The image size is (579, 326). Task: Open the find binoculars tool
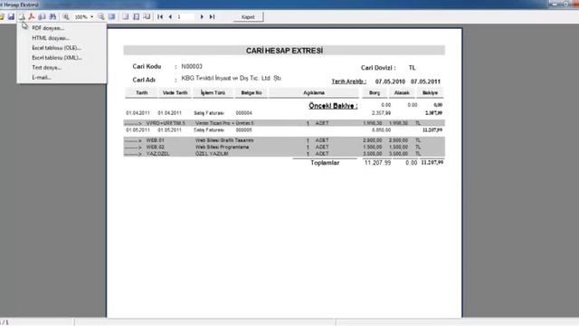(52, 16)
